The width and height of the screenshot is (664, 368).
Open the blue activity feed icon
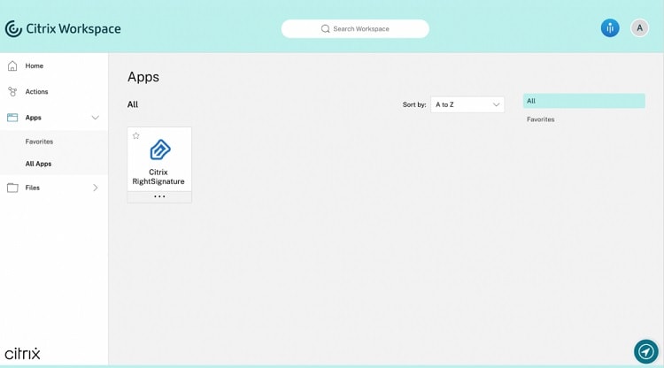610,28
